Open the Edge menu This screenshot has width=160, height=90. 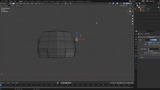[x=36, y=3]
